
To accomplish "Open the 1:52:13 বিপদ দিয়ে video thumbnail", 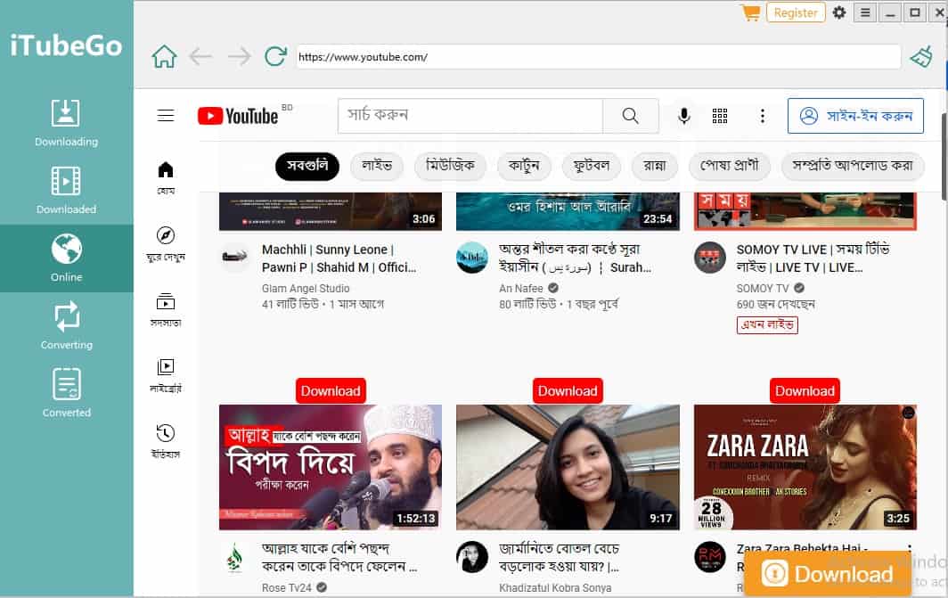I will point(330,467).
